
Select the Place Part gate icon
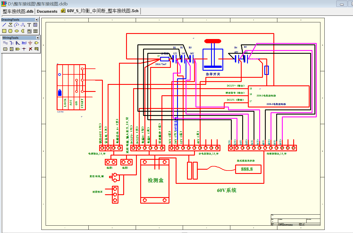[36, 43]
